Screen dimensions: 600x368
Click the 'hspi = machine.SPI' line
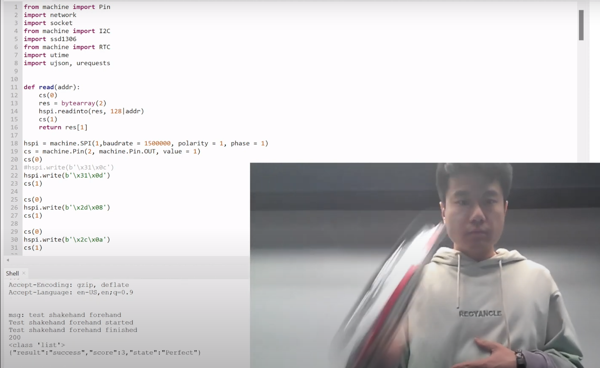(x=146, y=144)
